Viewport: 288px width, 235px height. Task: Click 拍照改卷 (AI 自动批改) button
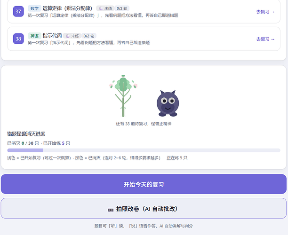pyautogui.click(x=144, y=208)
